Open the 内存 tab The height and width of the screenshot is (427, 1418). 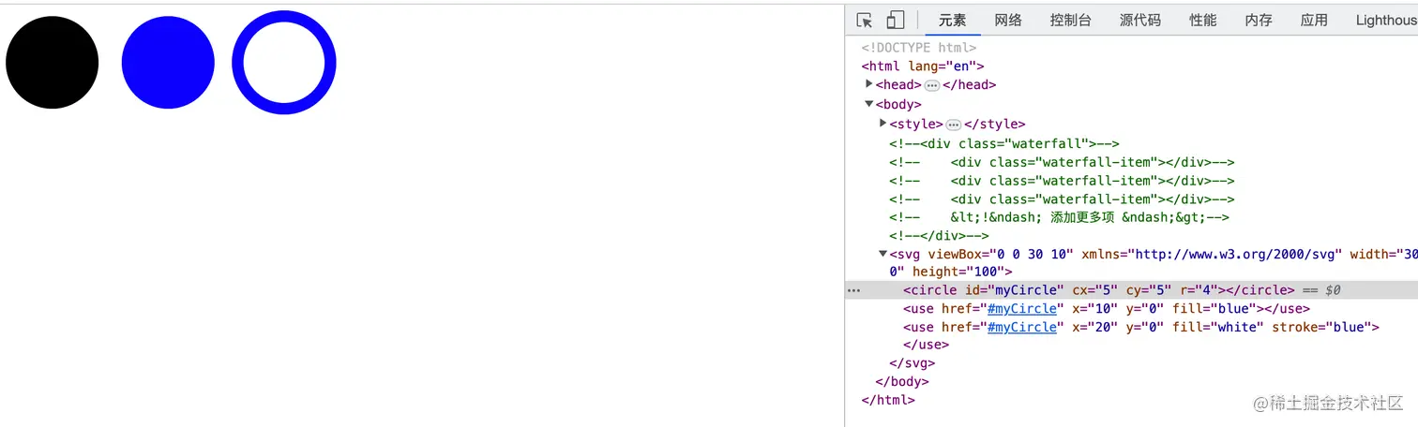(1259, 20)
